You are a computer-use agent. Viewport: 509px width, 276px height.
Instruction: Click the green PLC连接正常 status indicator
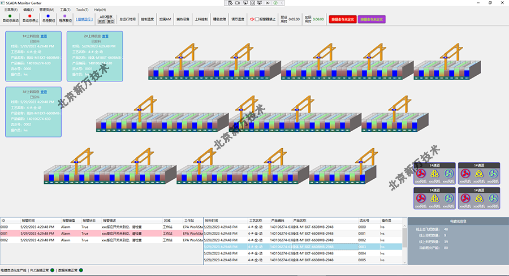pyautogui.click(x=52, y=270)
